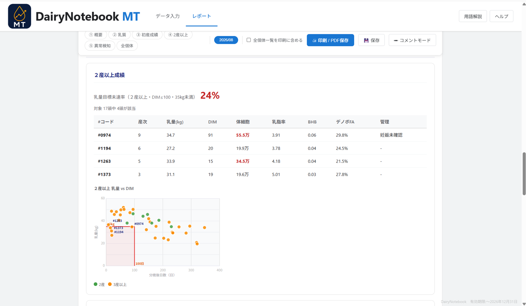This screenshot has height=306, width=526.
Task: Click the pencil icon on コメントモード
Action: coord(396,40)
